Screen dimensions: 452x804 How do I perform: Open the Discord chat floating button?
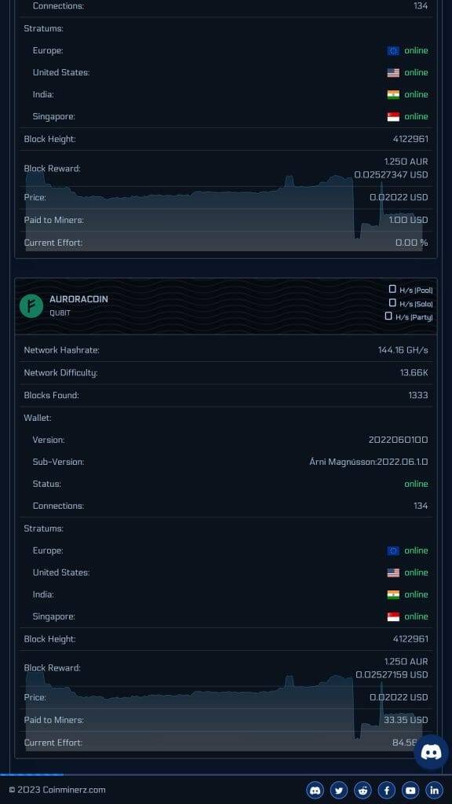pos(431,751)
